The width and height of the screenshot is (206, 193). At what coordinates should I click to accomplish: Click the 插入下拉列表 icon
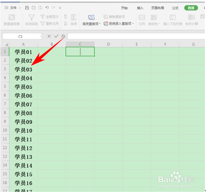[173, 17]
